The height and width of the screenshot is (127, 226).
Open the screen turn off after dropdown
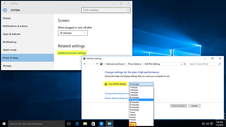click(73, 33)
